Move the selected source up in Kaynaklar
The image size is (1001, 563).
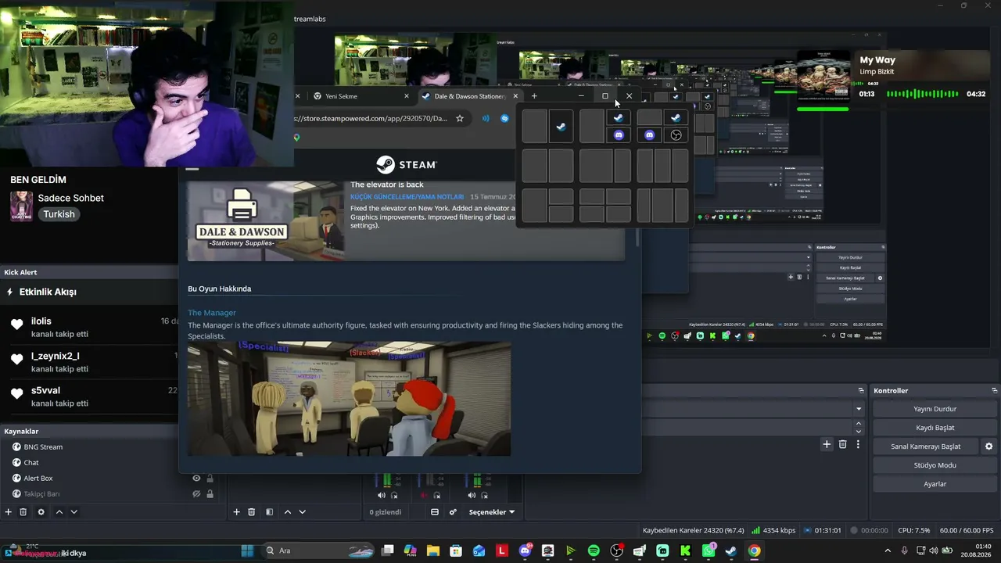pos(59,512)
